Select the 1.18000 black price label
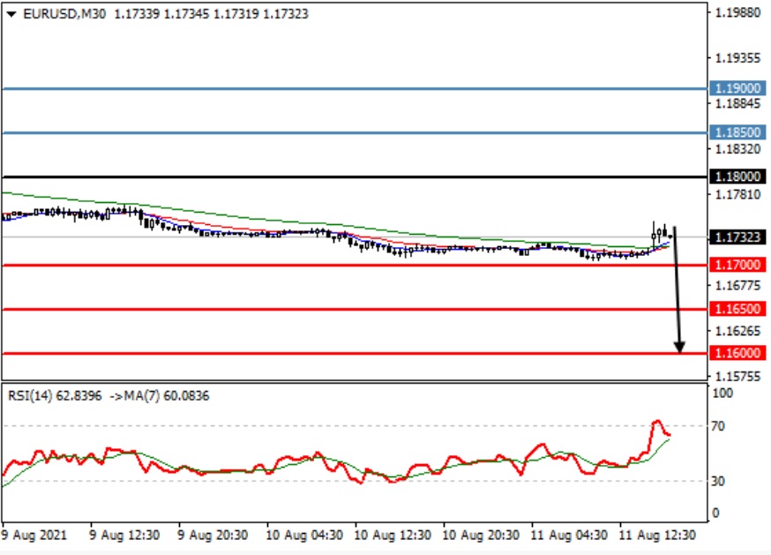Image resolution: width=771 pixels, height=555 pixels. [x=737, y=176]
